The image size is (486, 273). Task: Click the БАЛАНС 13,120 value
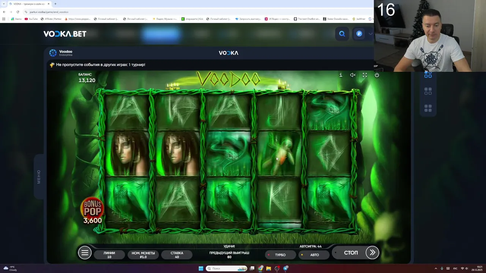point(87,80)
